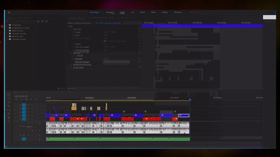Viewport: 280px width, 157px height.
Task: Expand the Efeitos de áudio folder
Action: click(x=7, y=31)
